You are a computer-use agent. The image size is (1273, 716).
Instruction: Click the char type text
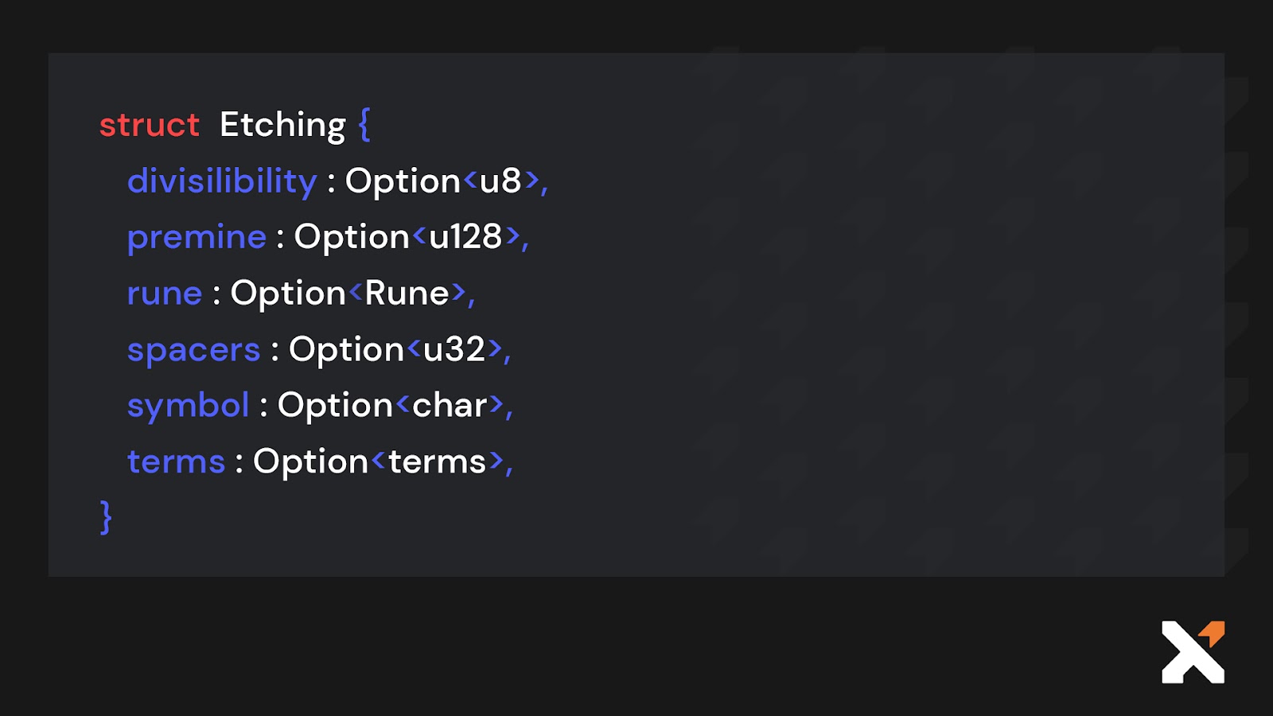(x=450, y=406)
